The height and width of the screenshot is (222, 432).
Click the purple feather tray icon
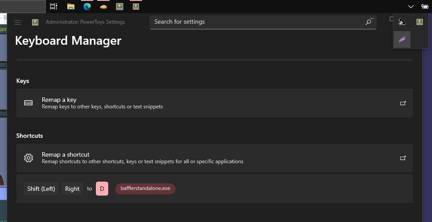[402, 39]
